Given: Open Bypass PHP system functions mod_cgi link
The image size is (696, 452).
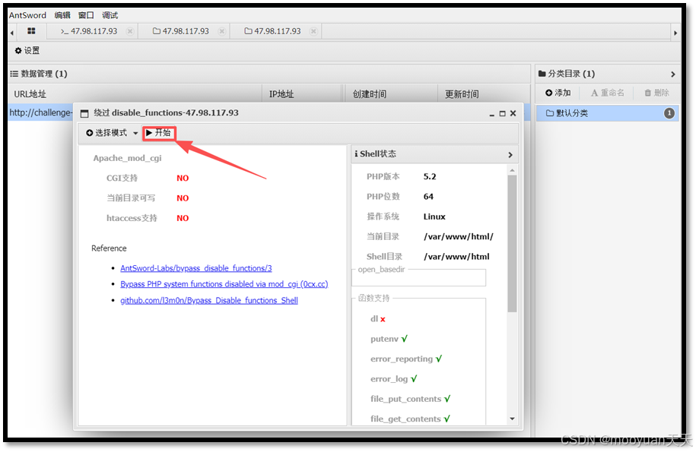Looking at the screenshot, I should click(224, 284).
